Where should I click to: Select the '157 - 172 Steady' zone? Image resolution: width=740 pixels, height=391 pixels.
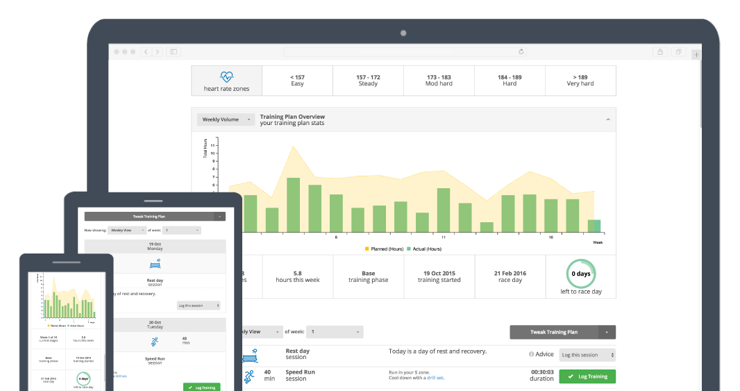pyautogui.click(x=368, y=81)
